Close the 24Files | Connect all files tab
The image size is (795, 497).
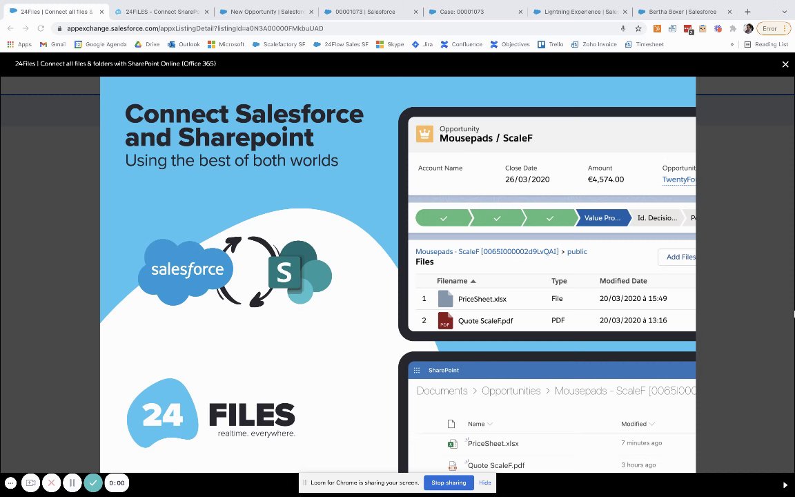tap(101, 12)
